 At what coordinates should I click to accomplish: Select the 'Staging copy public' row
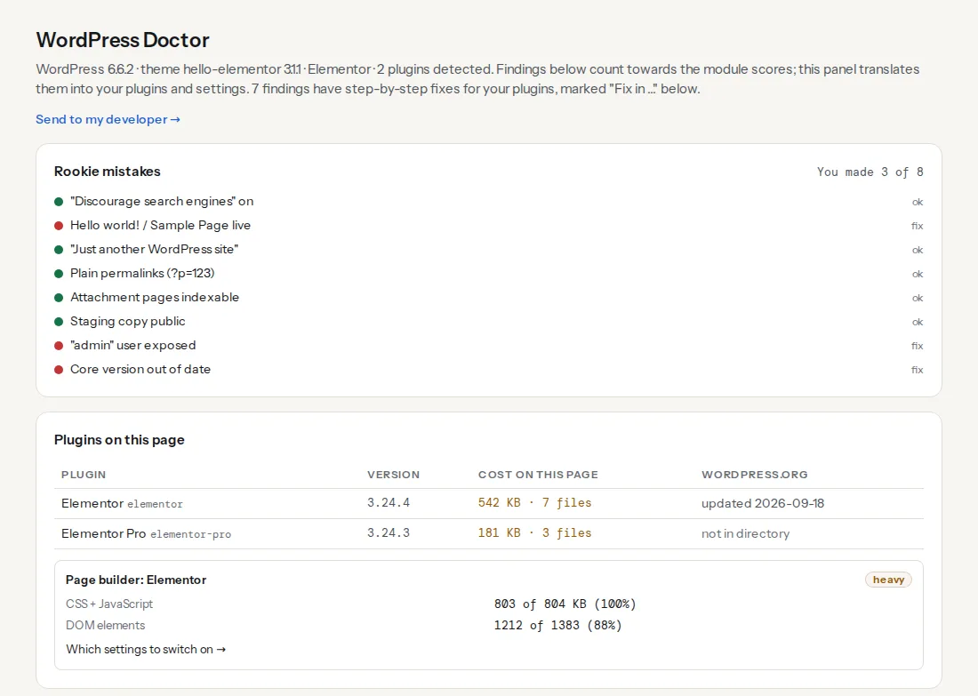488,321
